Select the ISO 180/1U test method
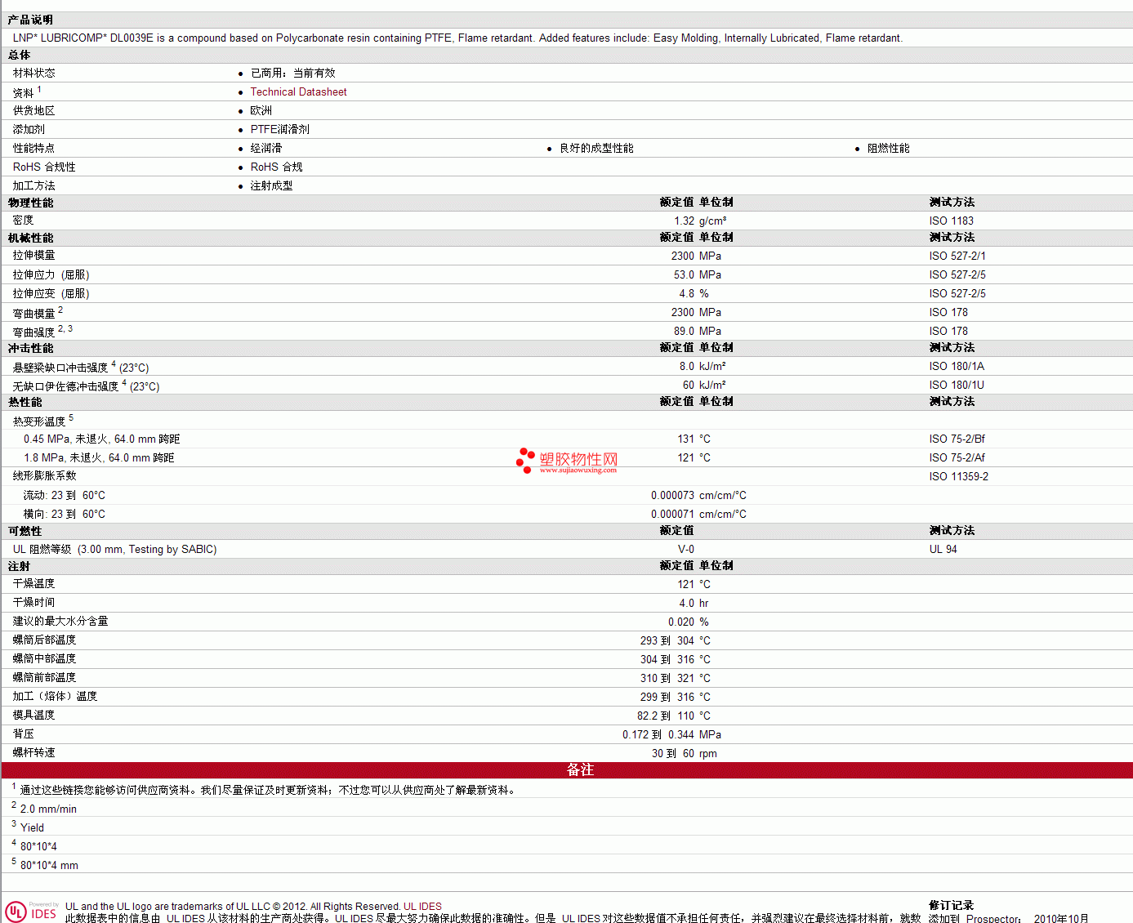Viewport: 1133px width, 923px height. coord(957,386)
